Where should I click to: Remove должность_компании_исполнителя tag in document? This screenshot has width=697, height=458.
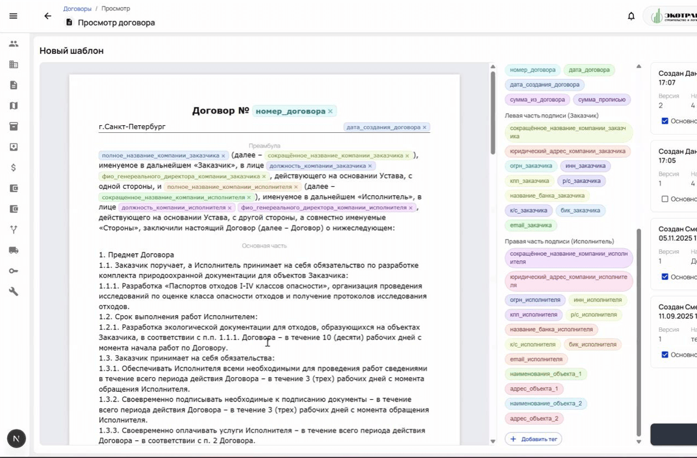pos(229,208)
